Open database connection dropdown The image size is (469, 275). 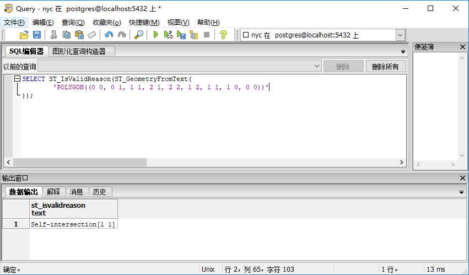click(400, 35)
